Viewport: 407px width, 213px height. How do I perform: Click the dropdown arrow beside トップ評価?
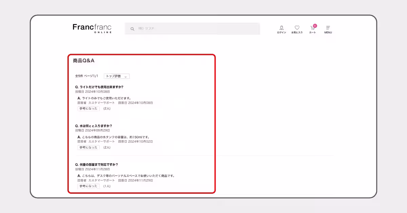(x=126, y=77)
